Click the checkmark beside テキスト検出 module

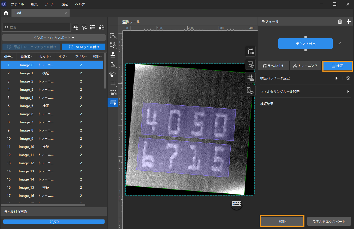339,44
